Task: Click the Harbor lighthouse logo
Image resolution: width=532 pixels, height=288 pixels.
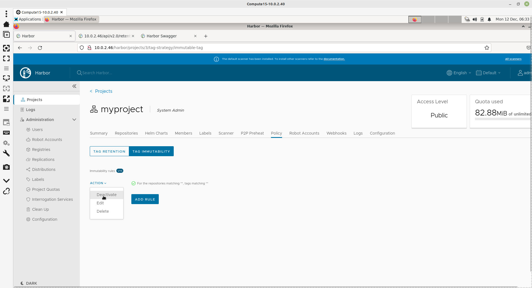Action: tap(25, 73)
